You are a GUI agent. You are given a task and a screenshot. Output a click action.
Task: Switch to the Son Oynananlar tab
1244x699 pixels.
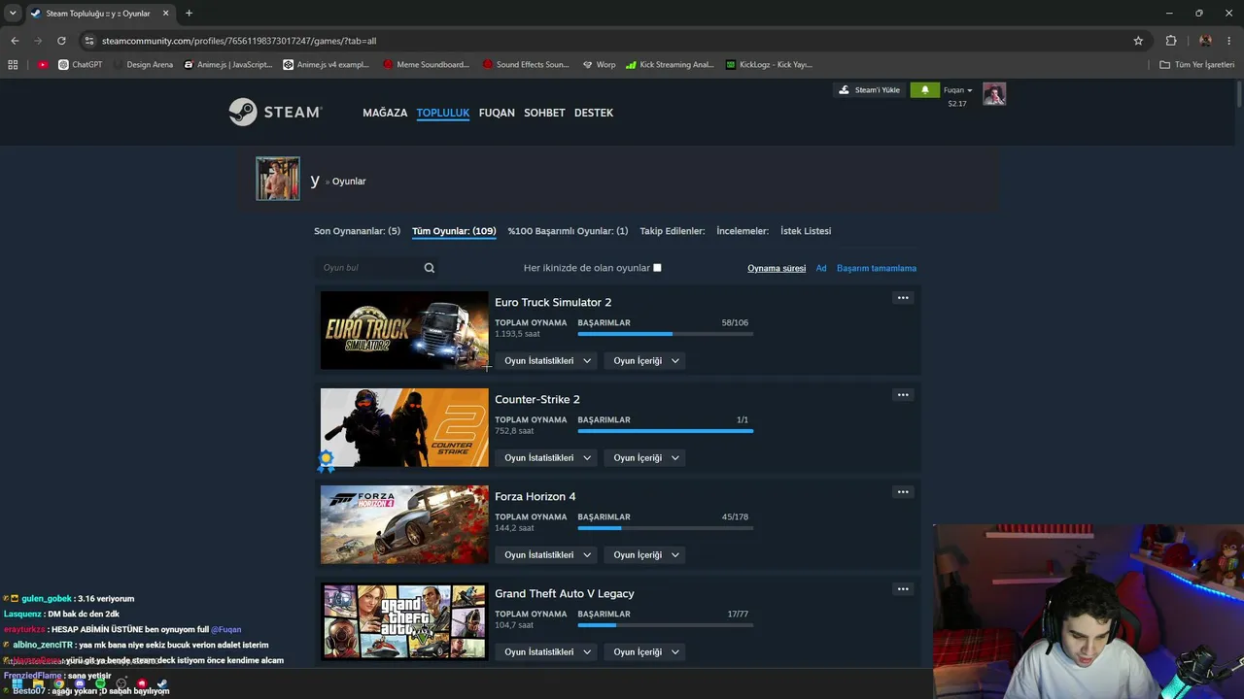point(357,231)
